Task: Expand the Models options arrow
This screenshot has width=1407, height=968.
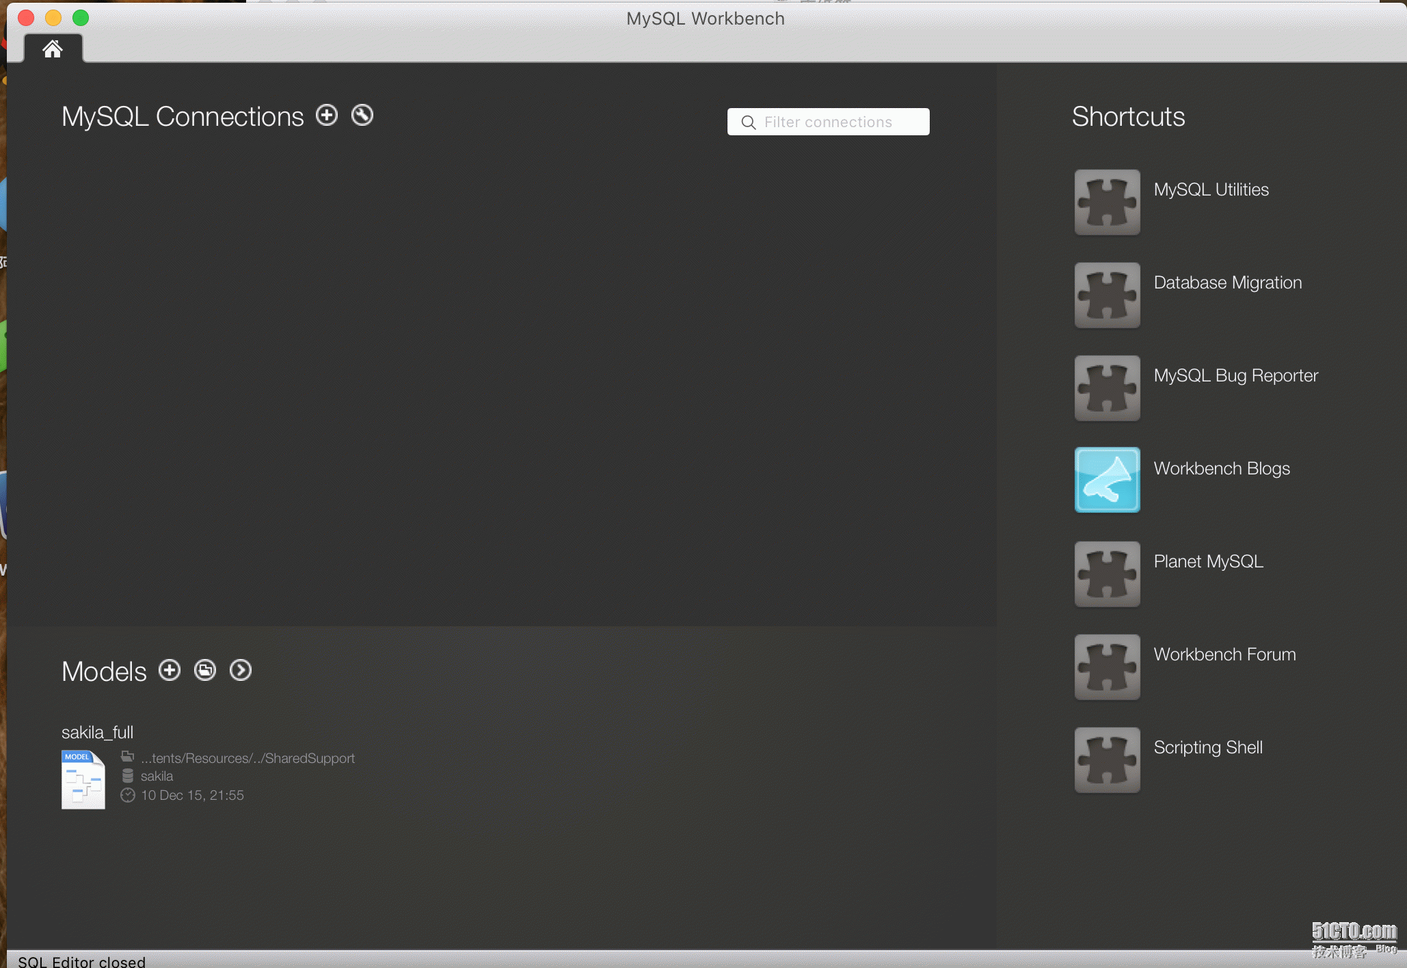Action: 241,670
